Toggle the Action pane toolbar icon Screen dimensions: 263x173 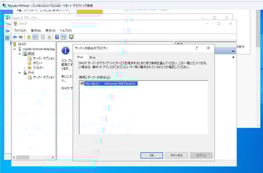pyautogui.click(x=63, y=37)
